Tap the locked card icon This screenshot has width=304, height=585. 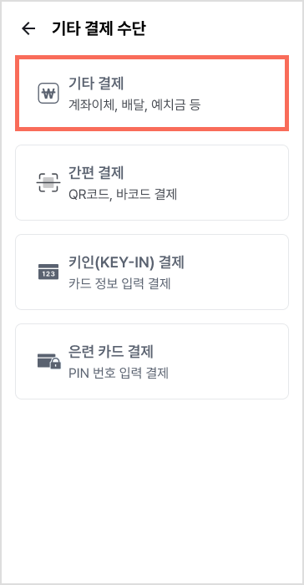click(49, 361)
